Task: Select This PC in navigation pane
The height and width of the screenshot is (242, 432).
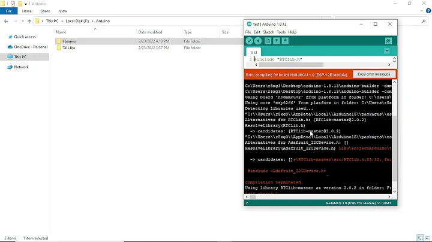Action: (20, 57)
